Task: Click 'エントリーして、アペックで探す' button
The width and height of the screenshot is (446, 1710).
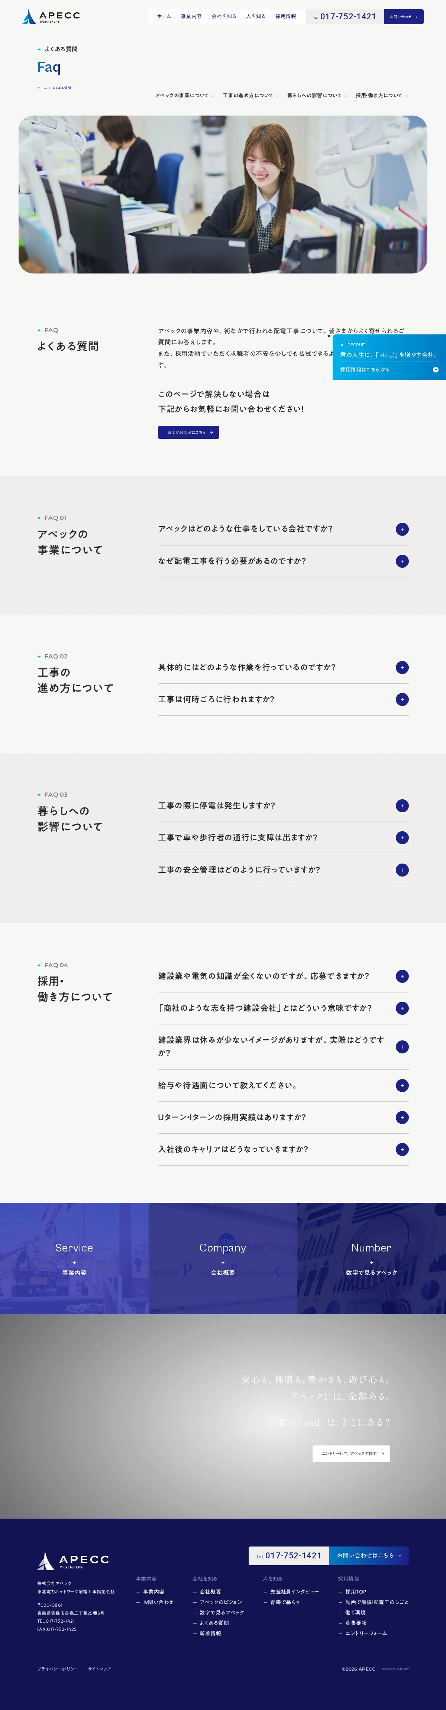Action: tap(351, 1453)
